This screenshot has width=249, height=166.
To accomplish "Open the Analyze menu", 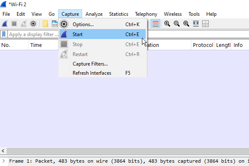I will pos(94,14).
